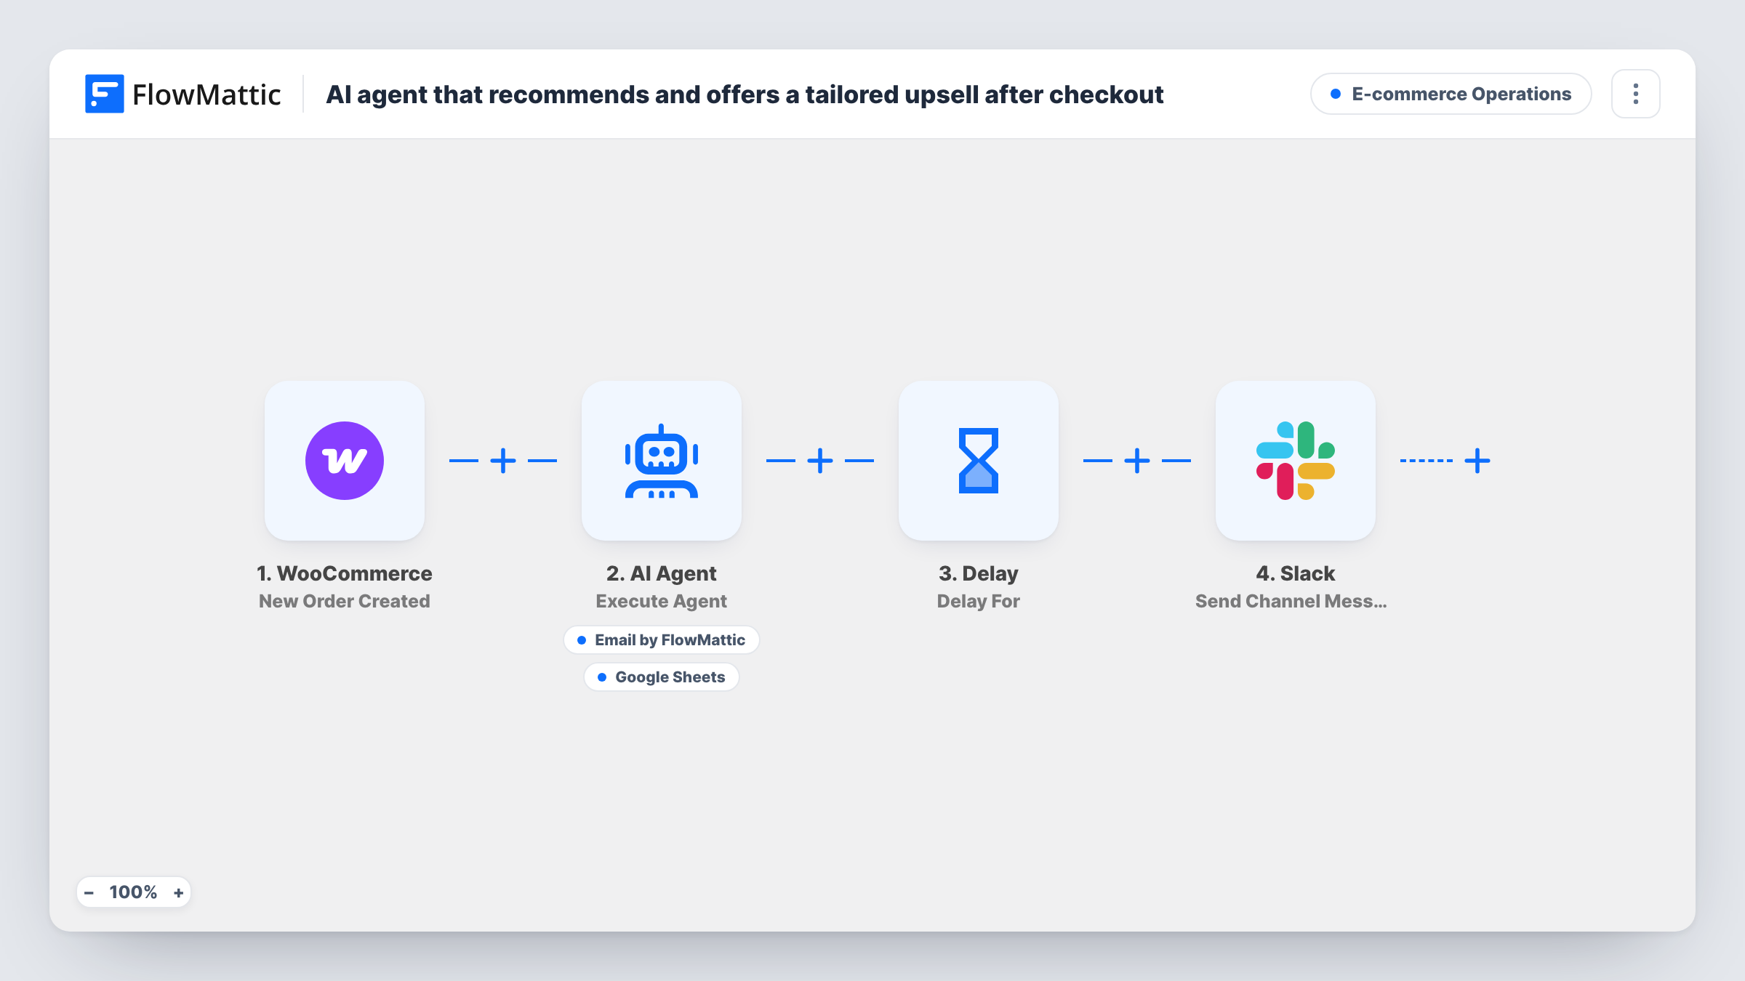This screenshot has width=1745, height=981.
Task: Add step between WooCommerce and AI Agent
Action: coord(503,461)
